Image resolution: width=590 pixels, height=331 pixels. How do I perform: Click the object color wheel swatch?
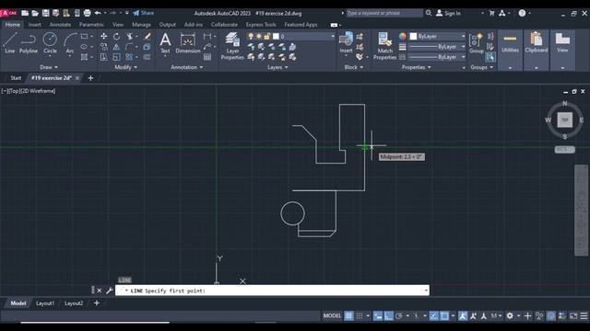point(402,37)
